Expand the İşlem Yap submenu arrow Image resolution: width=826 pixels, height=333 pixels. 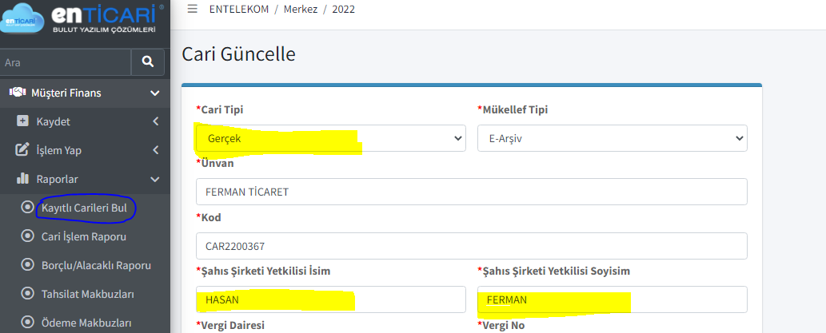tap(155, 150)
